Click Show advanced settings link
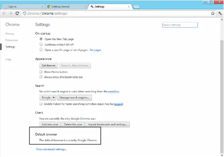Image resolution: width=224 pixels, height=157 pixels. (x=51, y=149)
